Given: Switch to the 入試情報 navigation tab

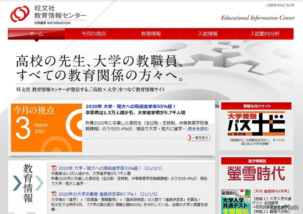Looking at the screenshot, I should pyautogui.click(x=208, y=34).
